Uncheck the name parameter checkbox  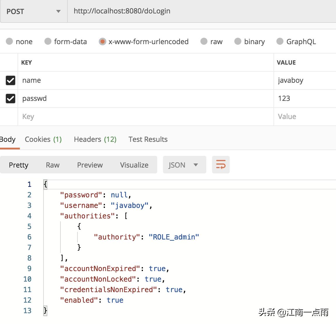pos(10,80)
